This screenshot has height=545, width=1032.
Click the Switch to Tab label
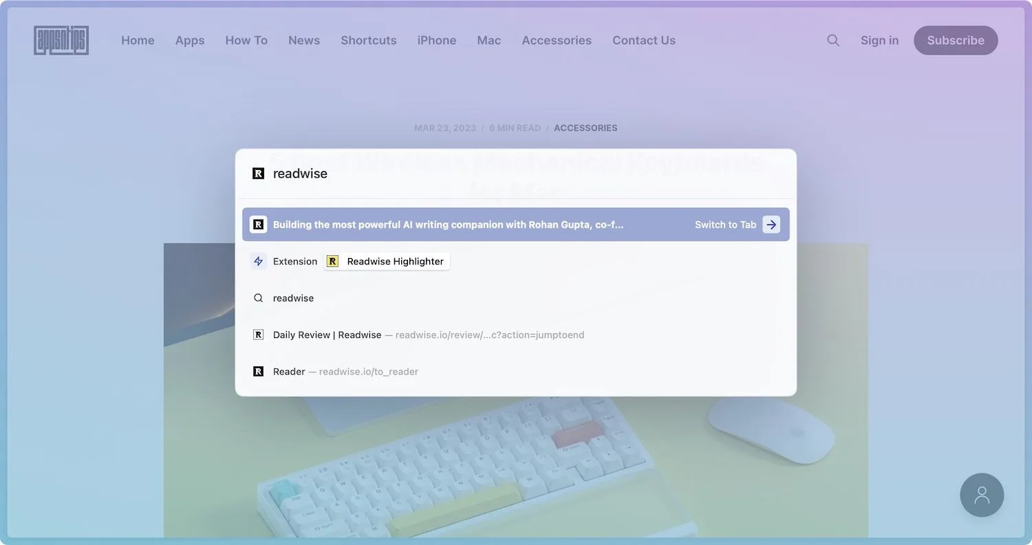tap(725, 224)
